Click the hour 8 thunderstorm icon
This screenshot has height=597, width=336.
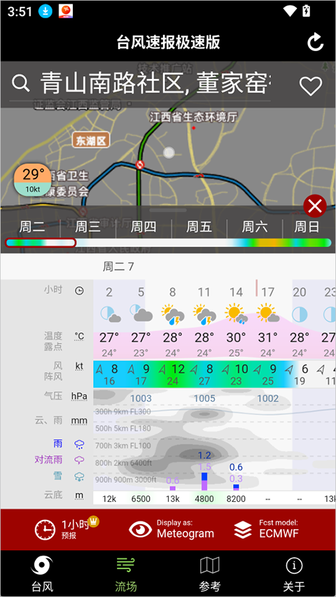click(x=173, y=314)
